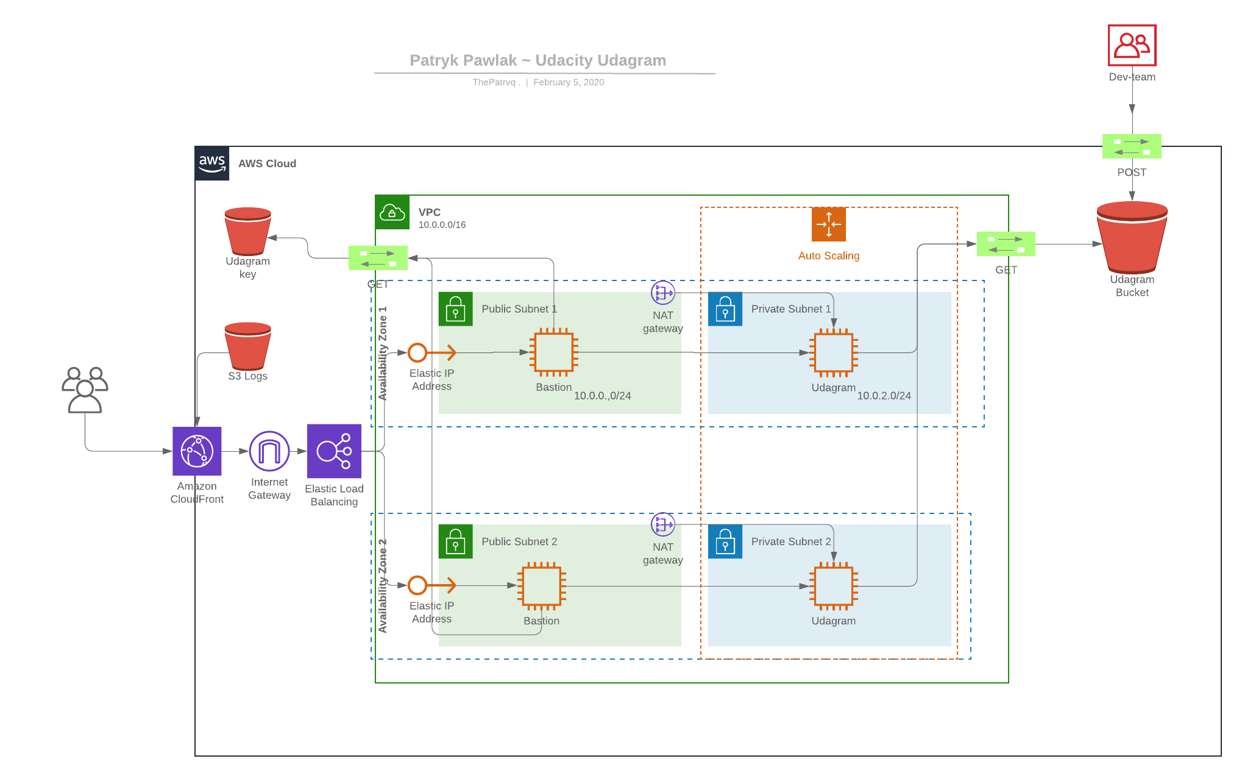Select the Public Subnet 2 lock icon
Viewport: 1242px width, 778px height.
click(x=455, y=541)
